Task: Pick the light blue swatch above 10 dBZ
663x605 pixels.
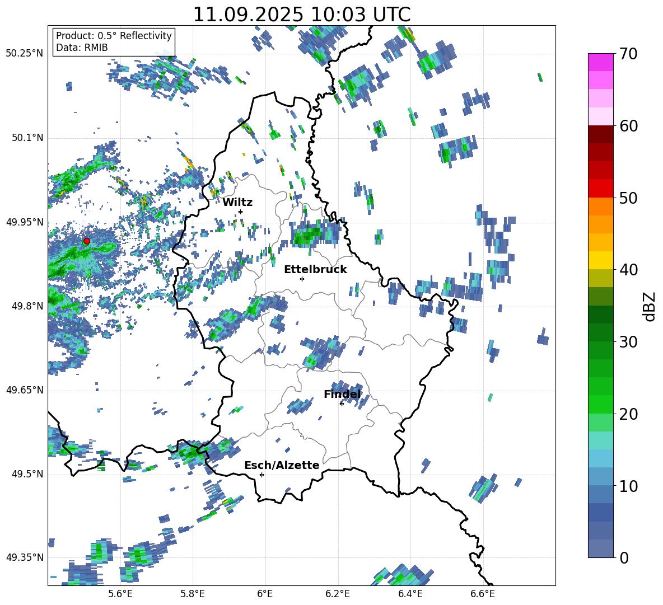Action: click(x=600, y=476)
